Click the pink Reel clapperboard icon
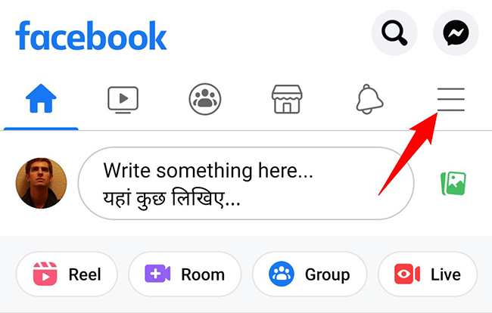The image size is (492, 313). point(45,274)
